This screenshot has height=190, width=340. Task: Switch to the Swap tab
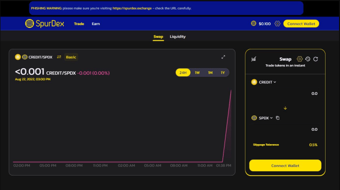point(158,37)
